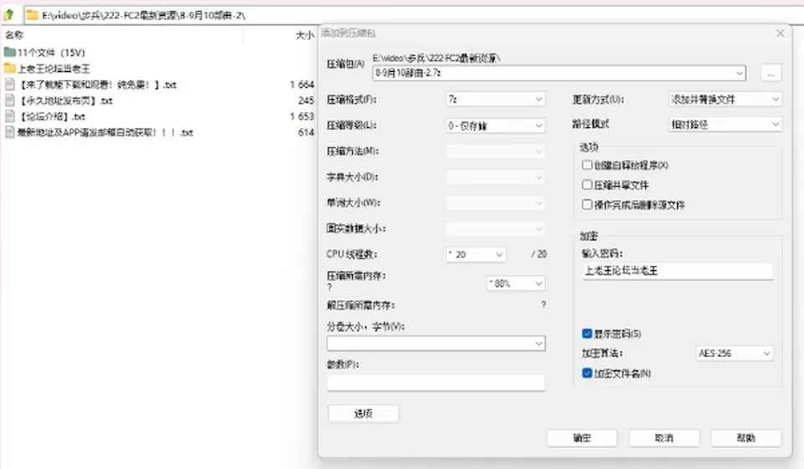The height and width of the screenshot is (469, 804).
Task: Click the disabled 压缩方法 dropdown
Action: 495,151
